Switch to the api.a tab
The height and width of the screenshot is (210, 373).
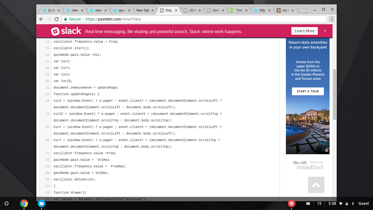(122, 10)
